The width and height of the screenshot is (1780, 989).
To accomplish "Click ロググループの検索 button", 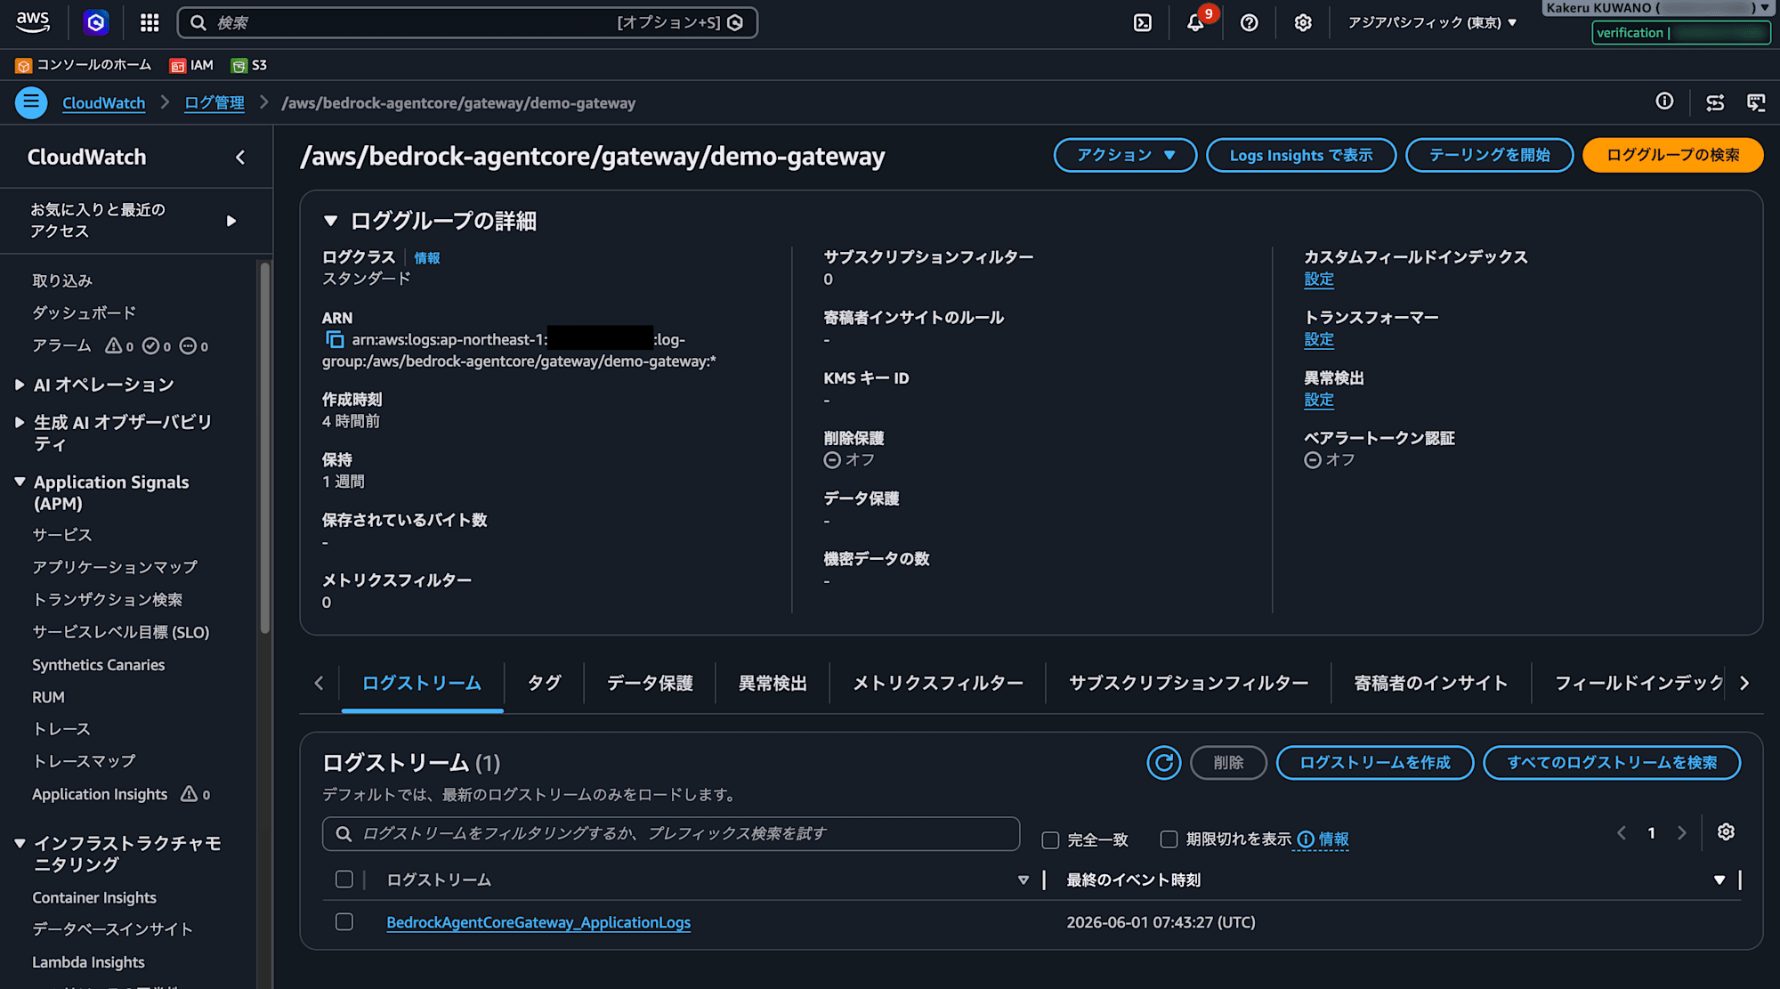I will [1672, 155].
